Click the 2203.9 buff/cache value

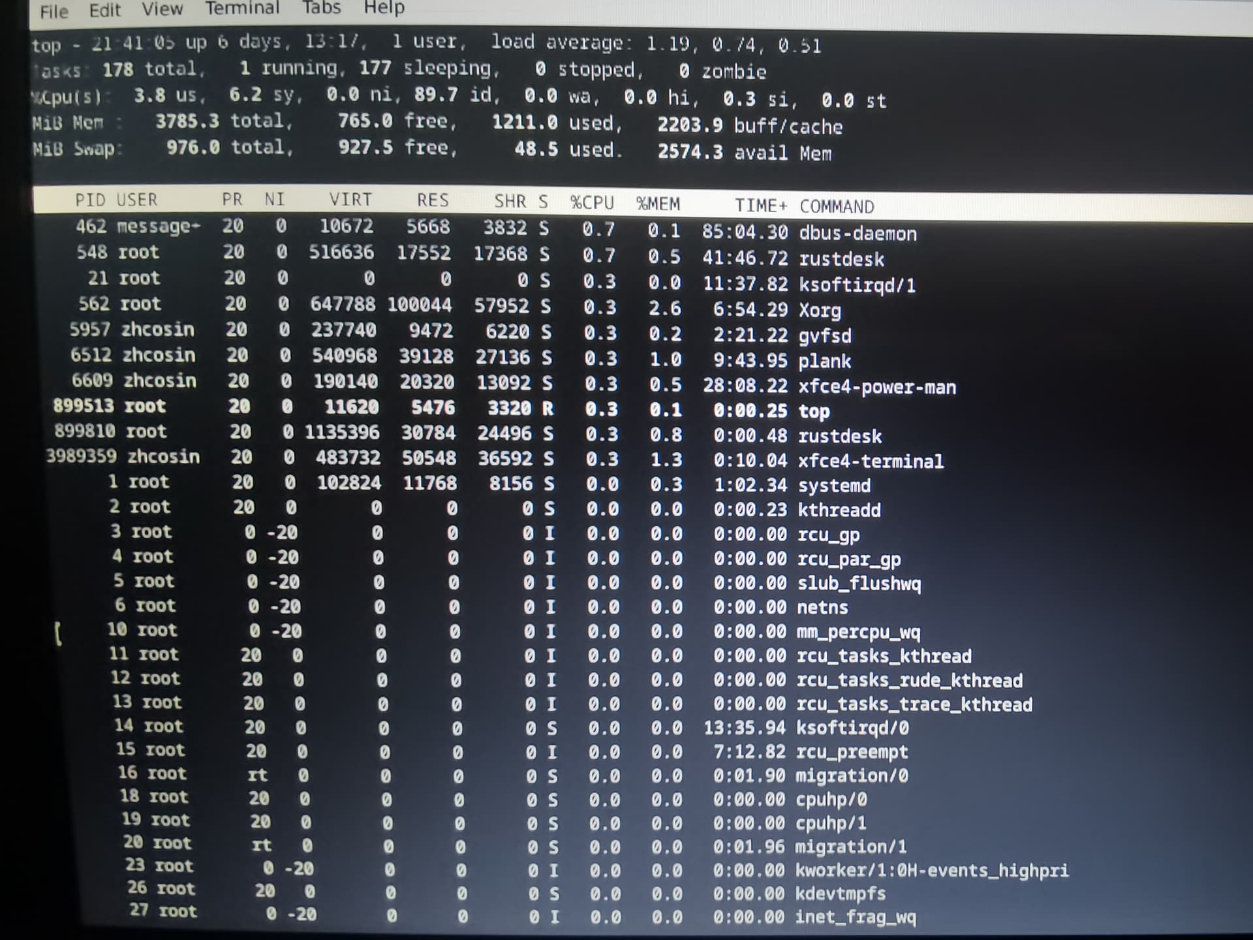[689, 125]
